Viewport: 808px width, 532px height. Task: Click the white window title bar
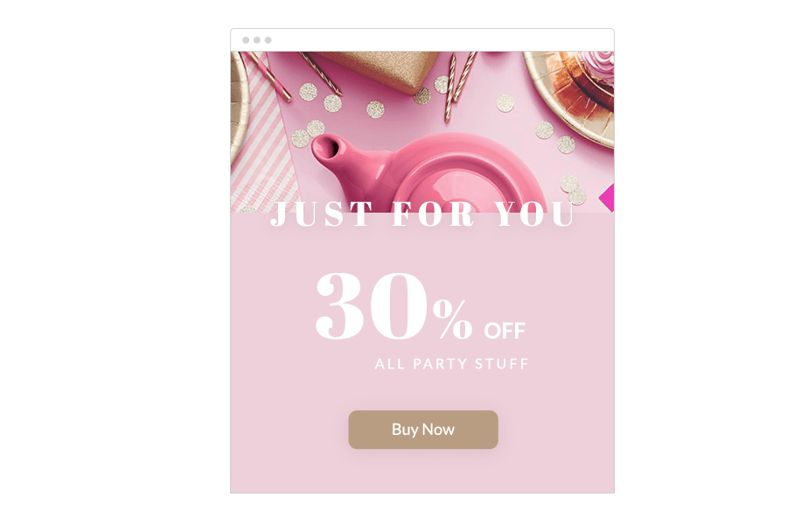point(422,40)
